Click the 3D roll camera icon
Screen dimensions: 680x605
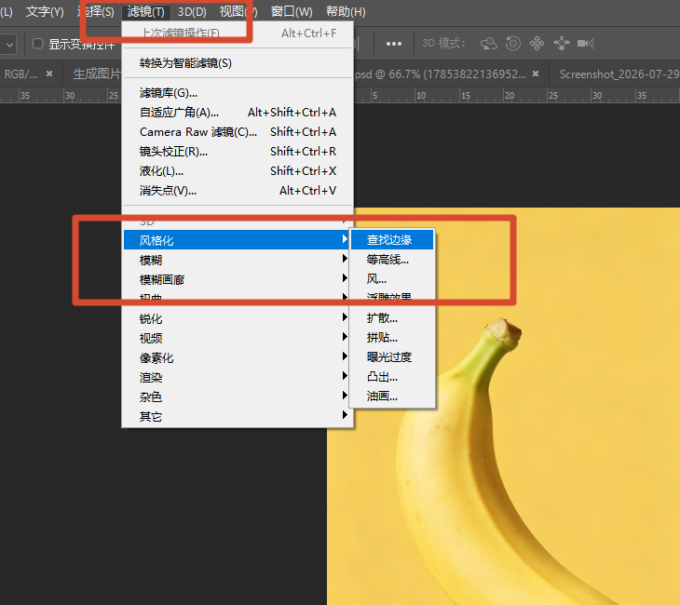pos(513,44)
